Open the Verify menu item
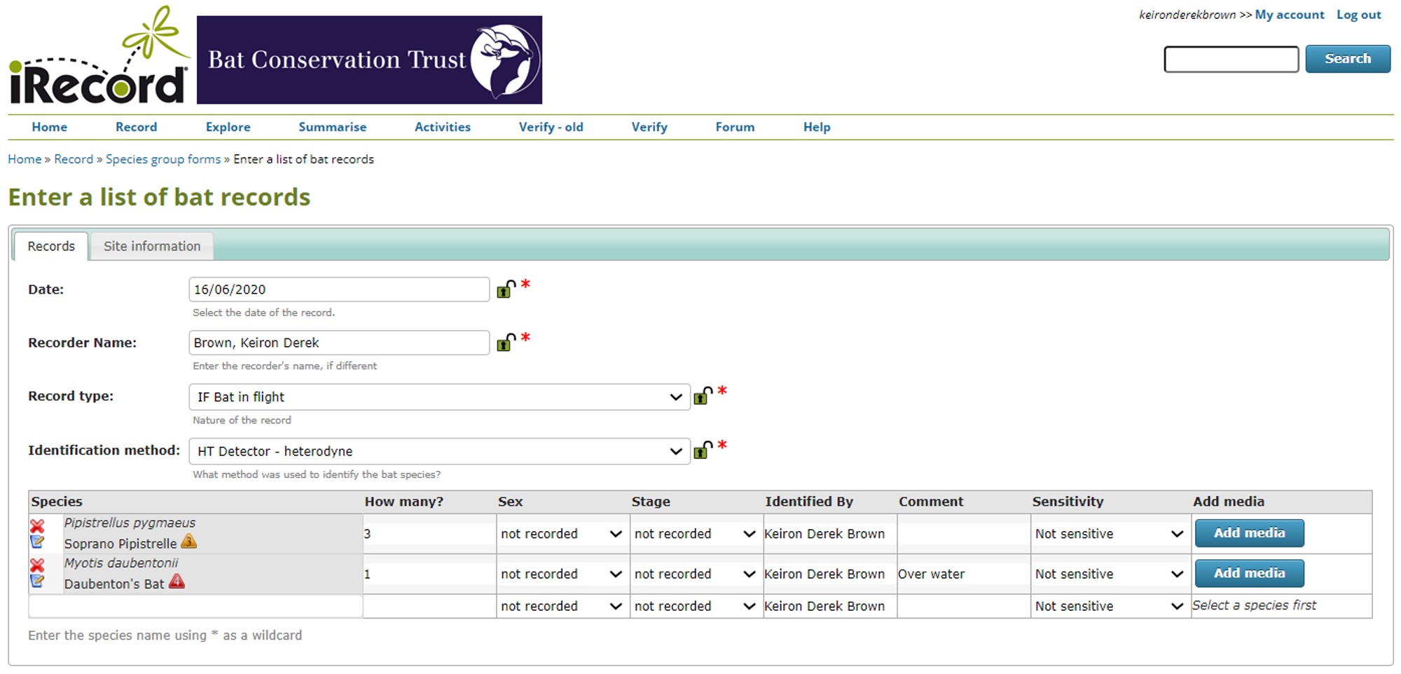This screenshot has width=1401, height=674. coord(649,127)
